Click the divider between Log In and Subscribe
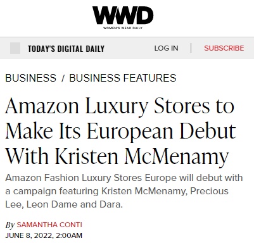254x243 pixels. point(191,48)
